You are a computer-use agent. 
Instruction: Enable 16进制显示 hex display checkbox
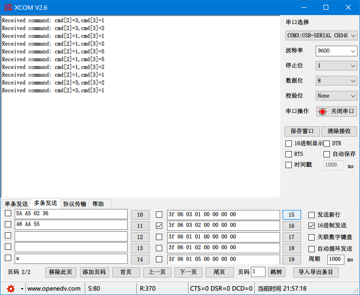[288, 143]
